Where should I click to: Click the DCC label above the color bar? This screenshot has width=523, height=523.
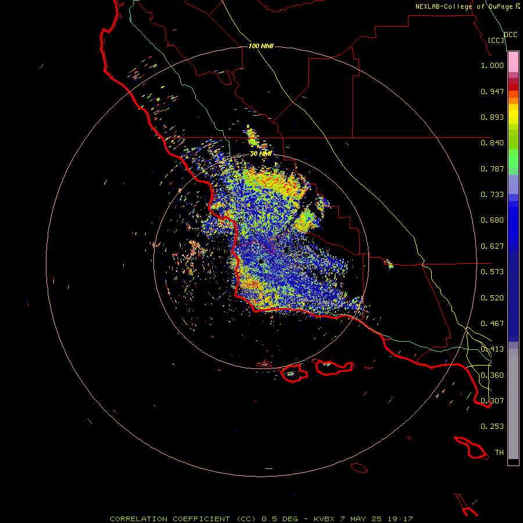pyautogui.click(x=511, y=35)
